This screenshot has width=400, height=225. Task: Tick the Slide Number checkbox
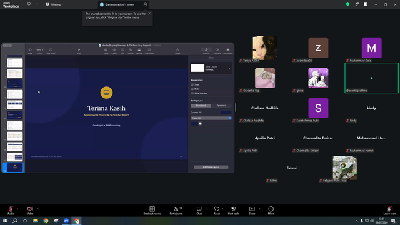click(x=192, y=93)
